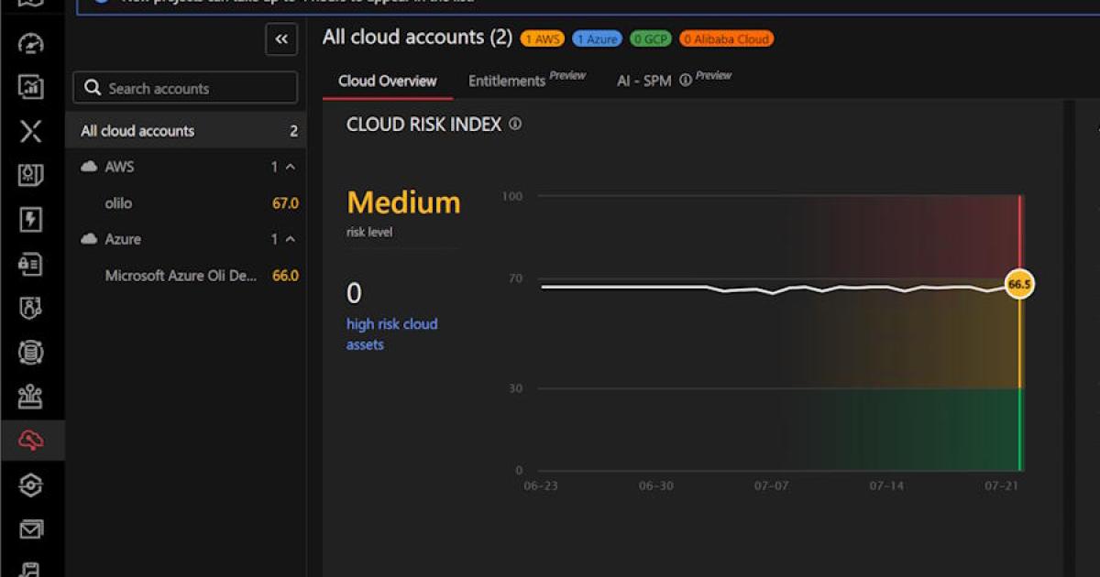Click the cloud icon beside AWS
1100x577 pixels.
click(x=89, y=167)
